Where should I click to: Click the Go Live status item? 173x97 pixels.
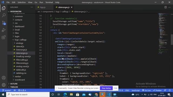146,91
